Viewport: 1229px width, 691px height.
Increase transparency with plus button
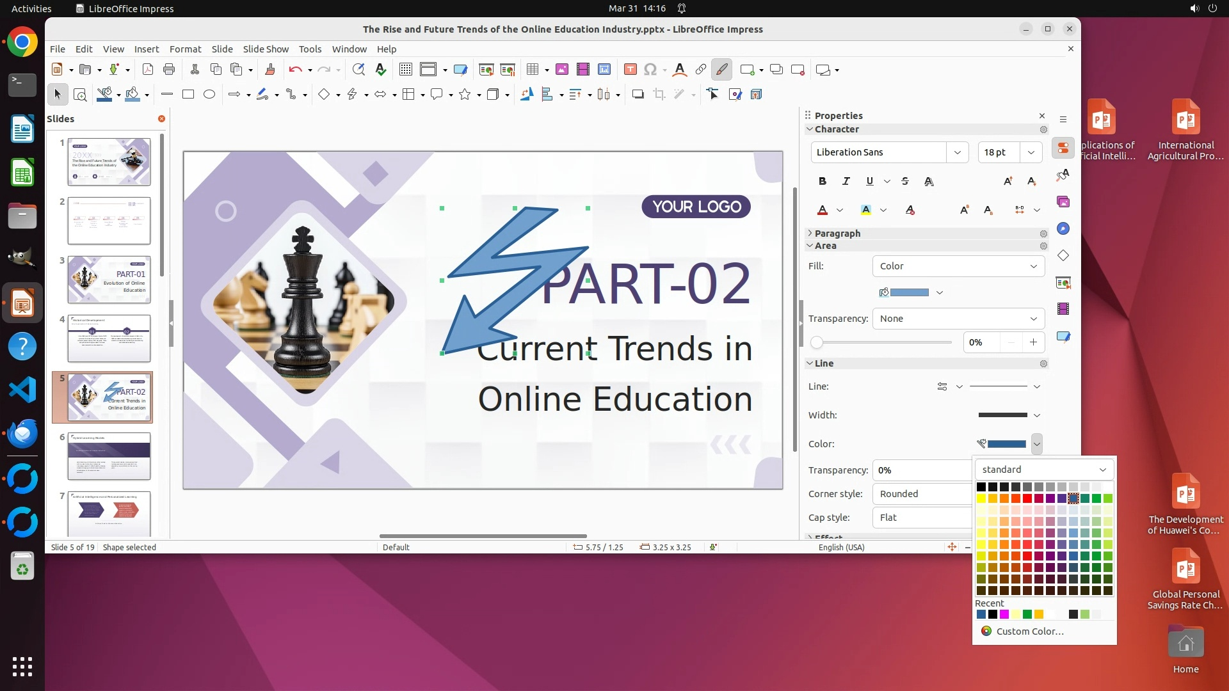point(1033,343)
